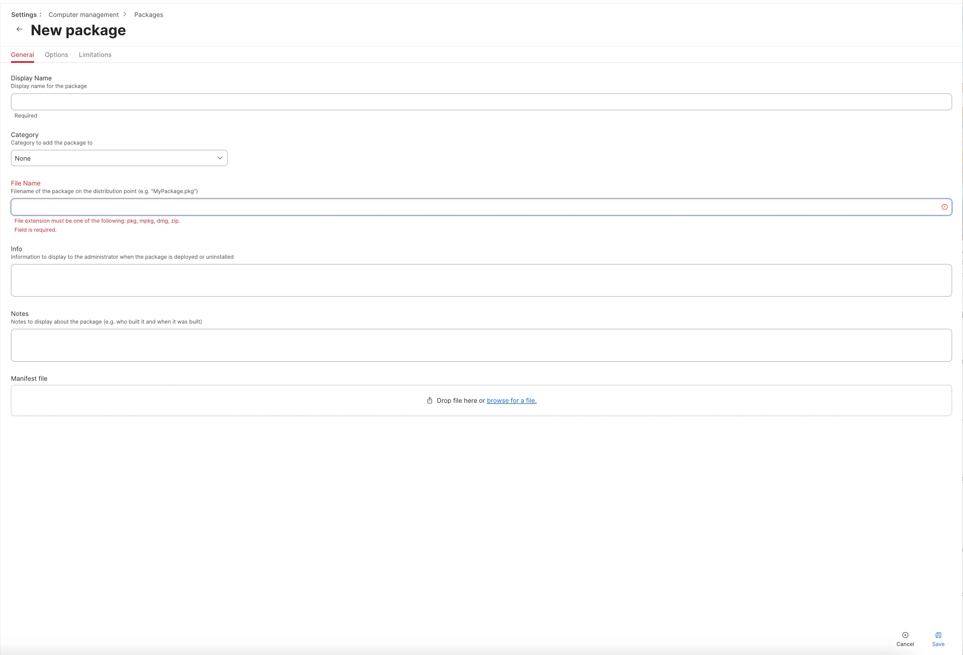
Task: Focus the File Name input field
Action: (481, 207)
